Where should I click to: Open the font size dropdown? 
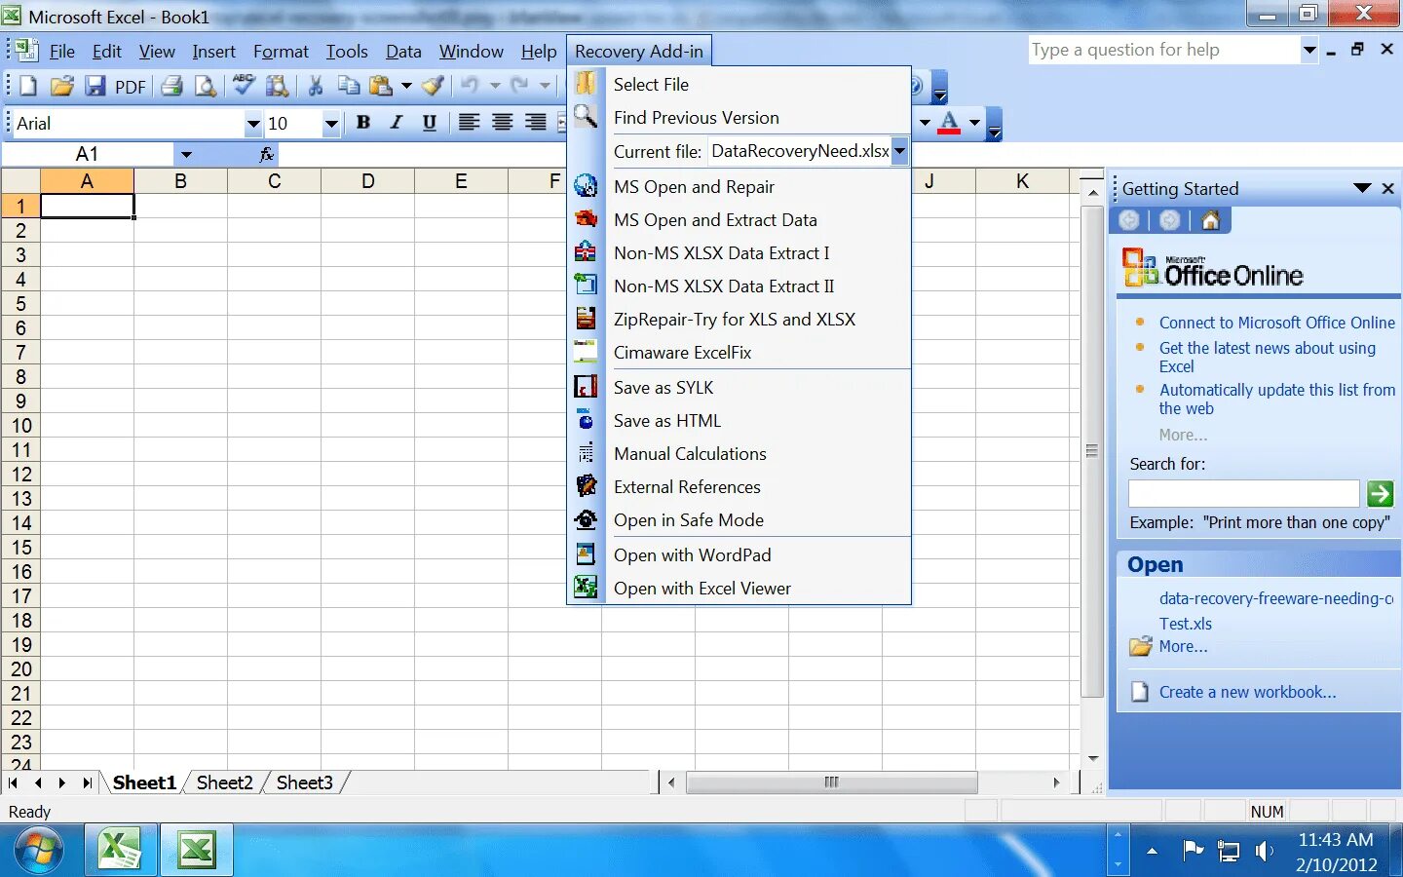[x=331, y=124]
